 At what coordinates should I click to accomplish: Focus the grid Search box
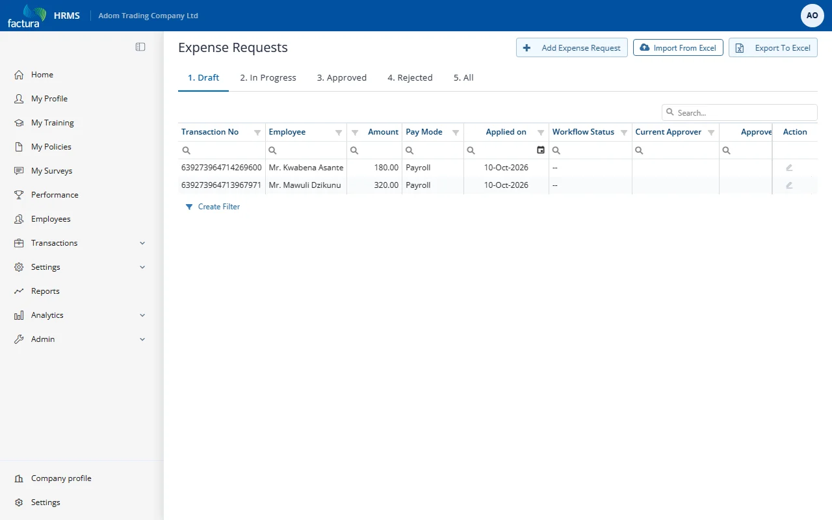(740, 112)
